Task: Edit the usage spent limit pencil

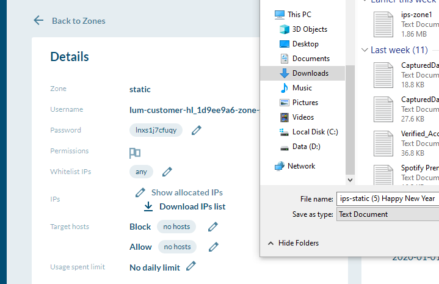Action: pyautogui.click(x=191, y=266)
